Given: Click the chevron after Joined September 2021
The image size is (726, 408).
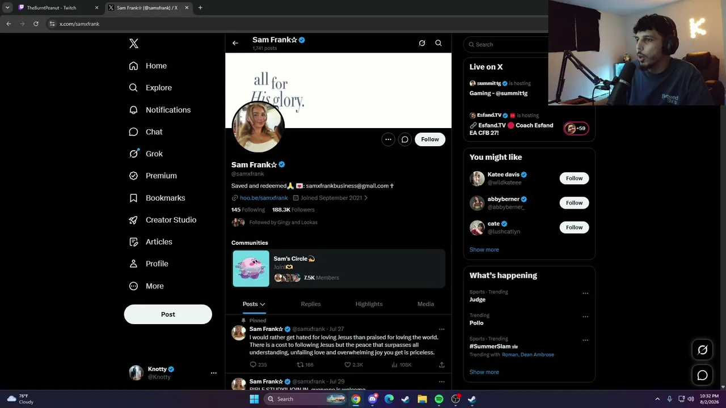Looking at the screenshot, I should (x=366, y=198).
